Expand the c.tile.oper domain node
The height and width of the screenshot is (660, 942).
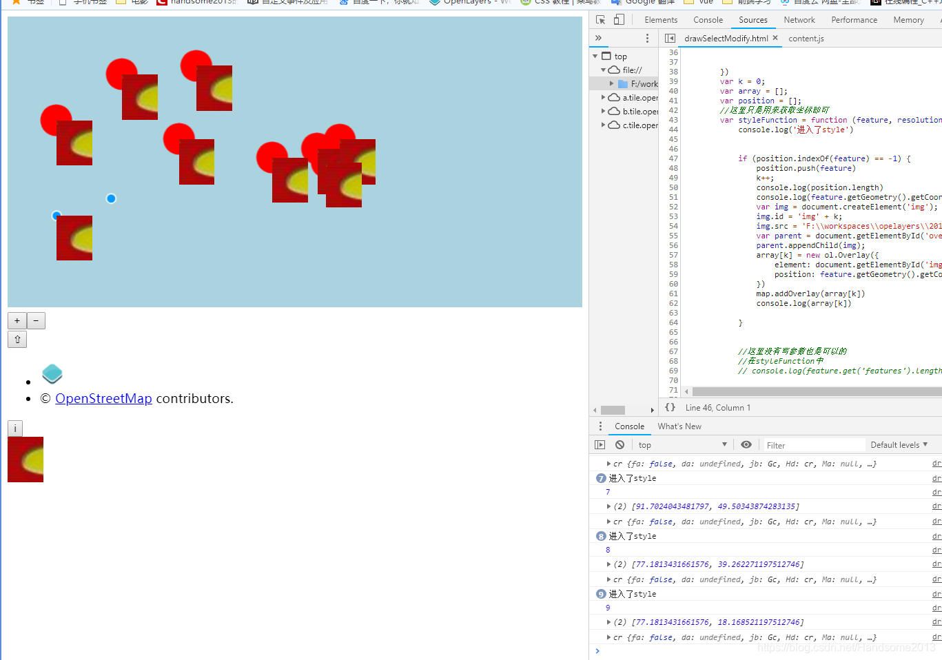(x=604, y=125)
